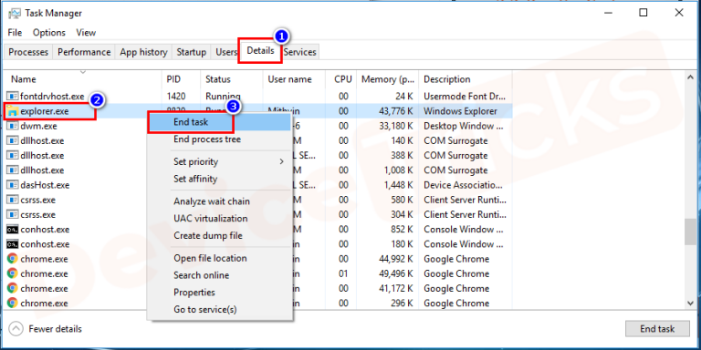Switch to the Performance tab
This screenshot has width=701, height=350.
coord(84,52)
